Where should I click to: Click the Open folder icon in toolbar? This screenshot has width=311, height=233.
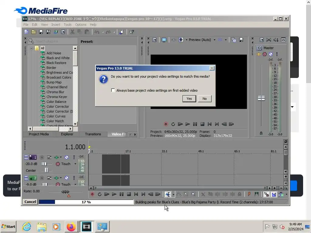[x=34, y=32]
